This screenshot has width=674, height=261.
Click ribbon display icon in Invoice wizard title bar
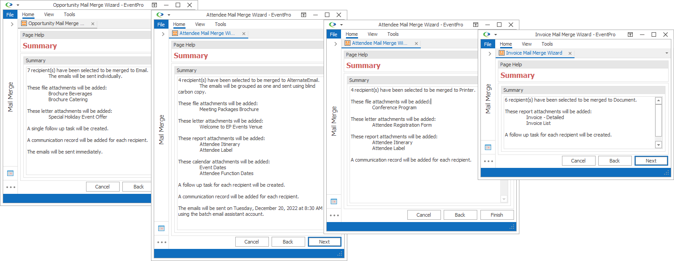[x=631, y=34]
